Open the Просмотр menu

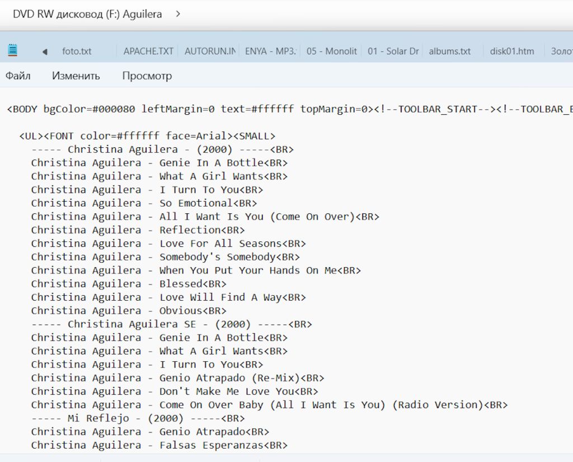click(147, 76)
